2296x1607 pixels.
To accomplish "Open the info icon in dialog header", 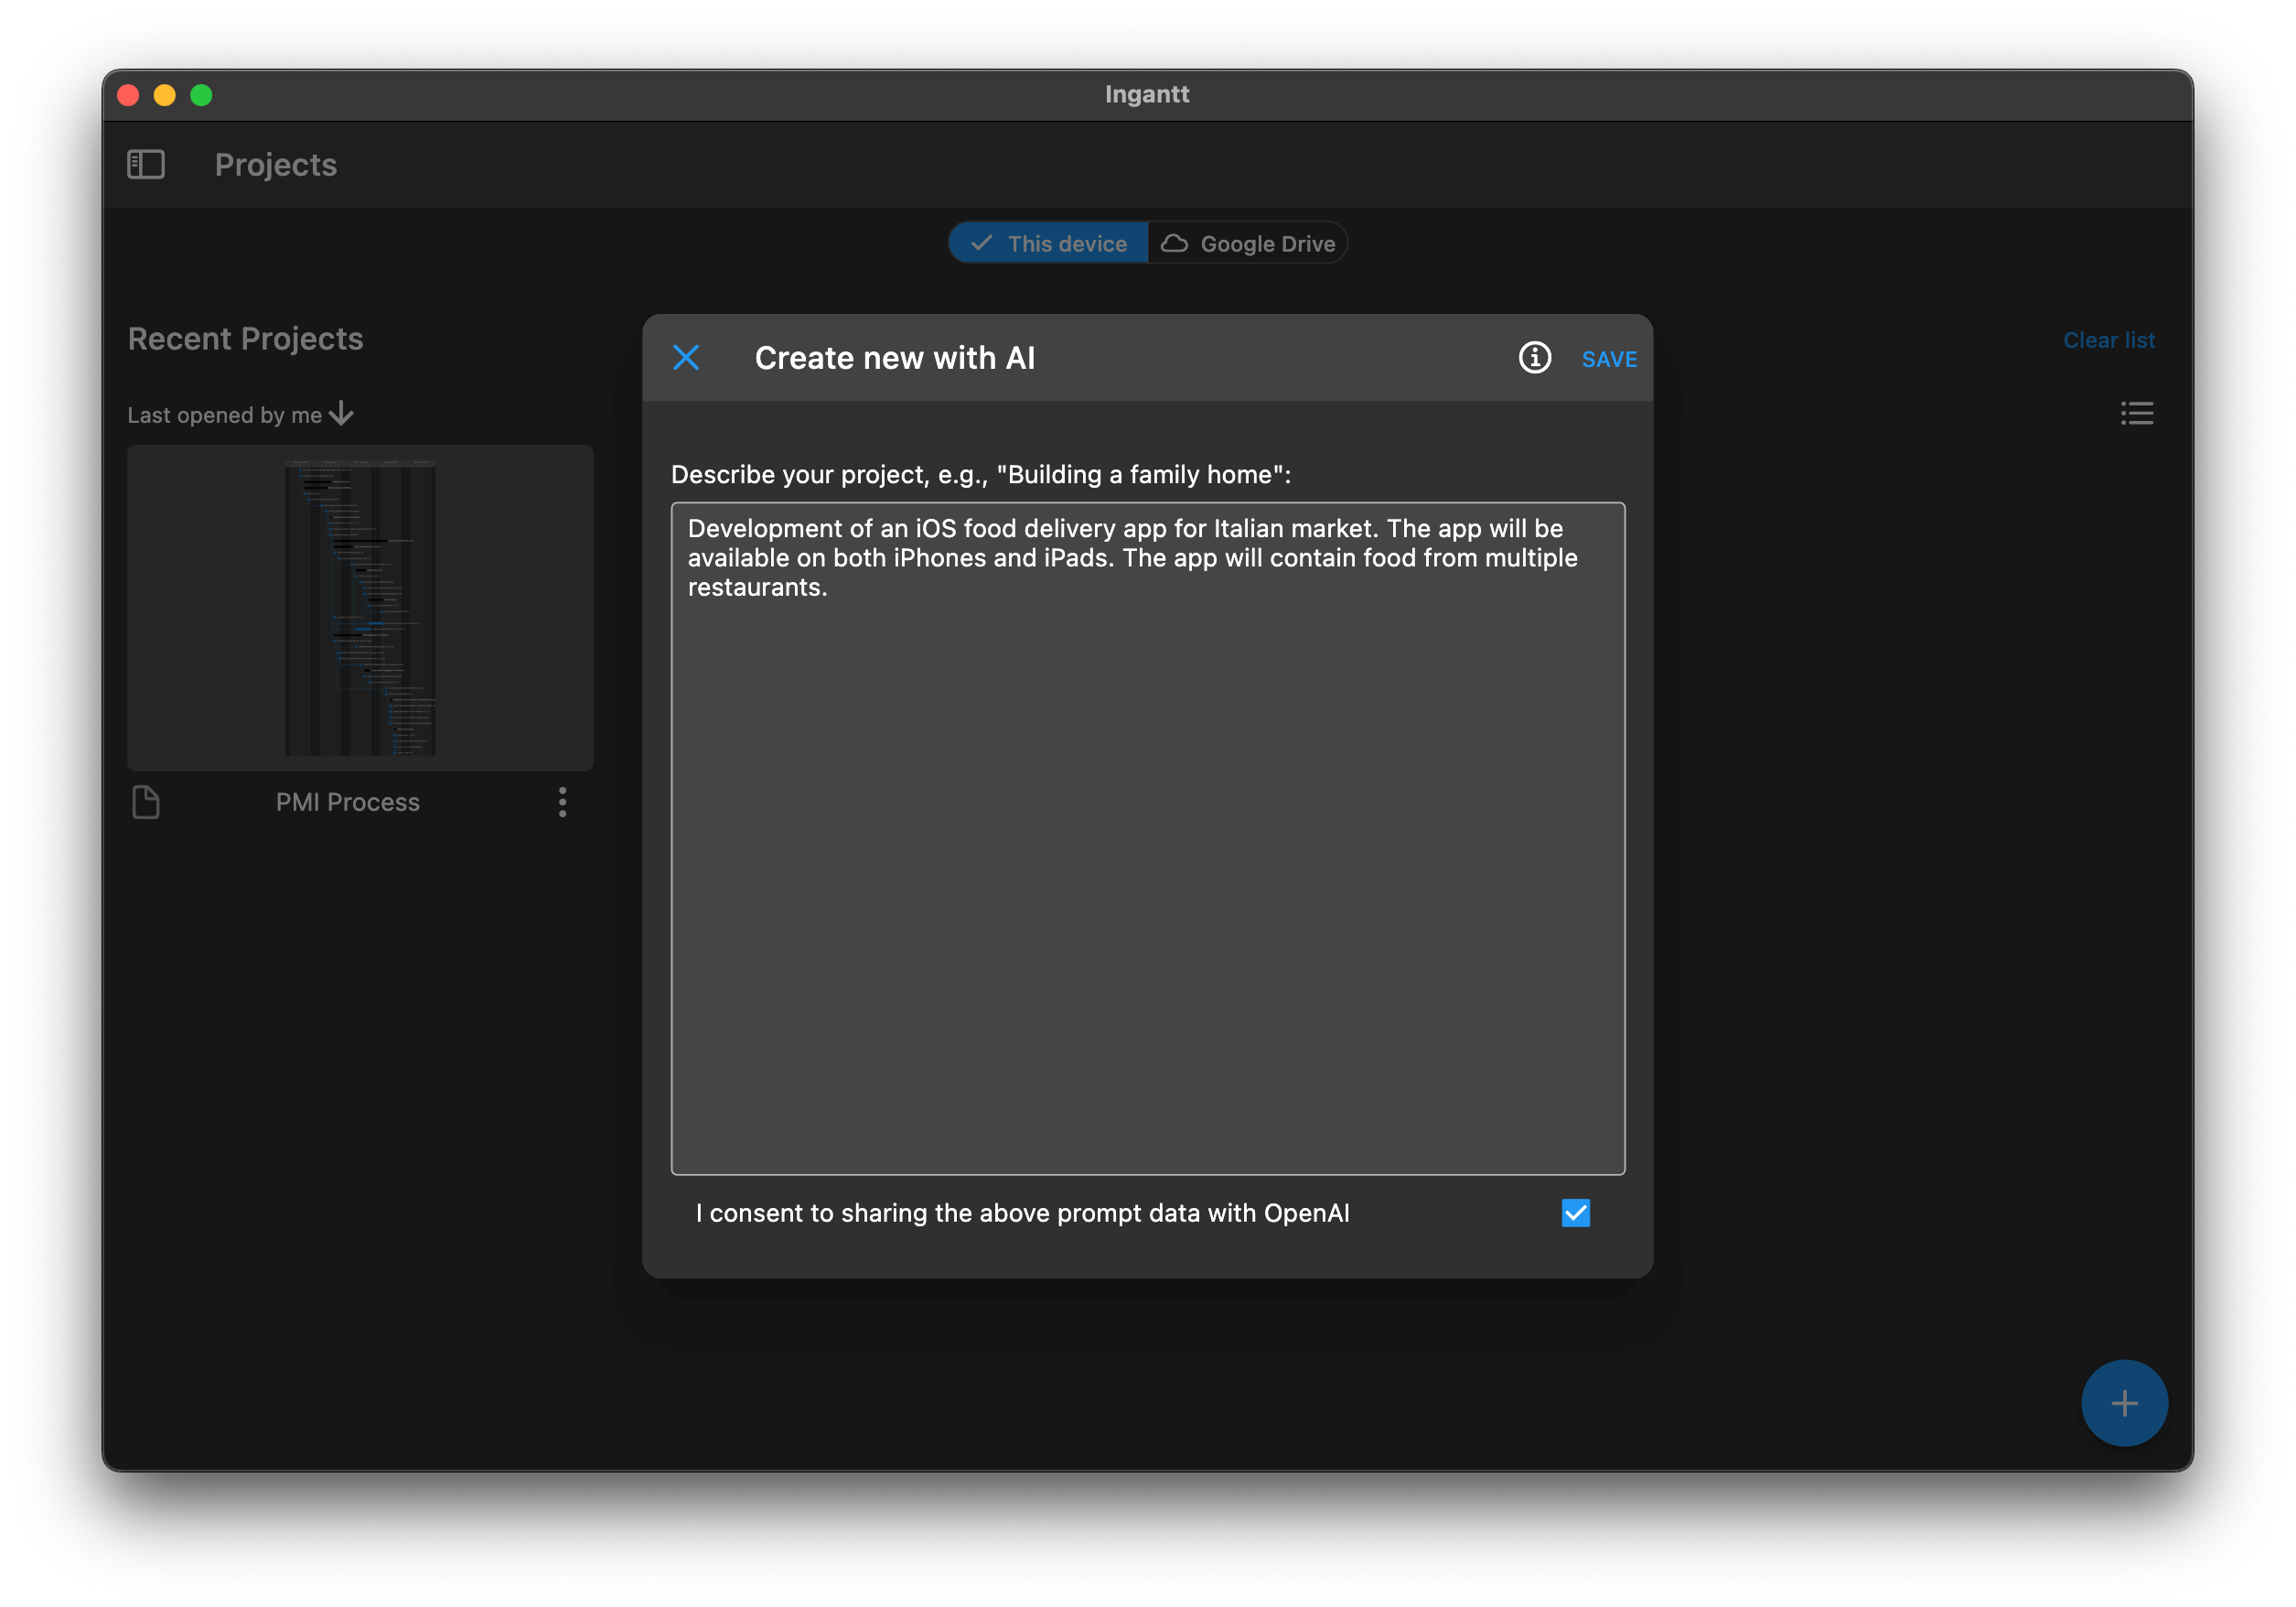I will [1534, 357].
